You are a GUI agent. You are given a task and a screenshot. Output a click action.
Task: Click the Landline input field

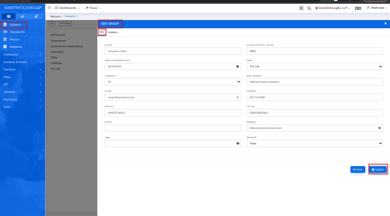pyautogui.click(x=315, y=97)
